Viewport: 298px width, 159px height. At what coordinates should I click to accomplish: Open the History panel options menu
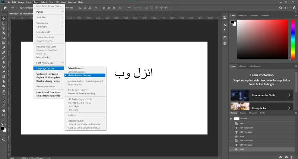(x=296, y=113)
